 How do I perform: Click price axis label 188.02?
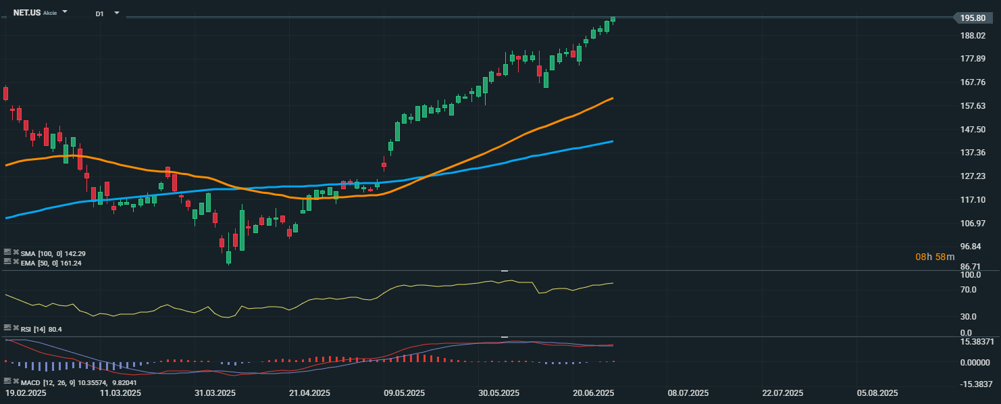click(973, 36)
